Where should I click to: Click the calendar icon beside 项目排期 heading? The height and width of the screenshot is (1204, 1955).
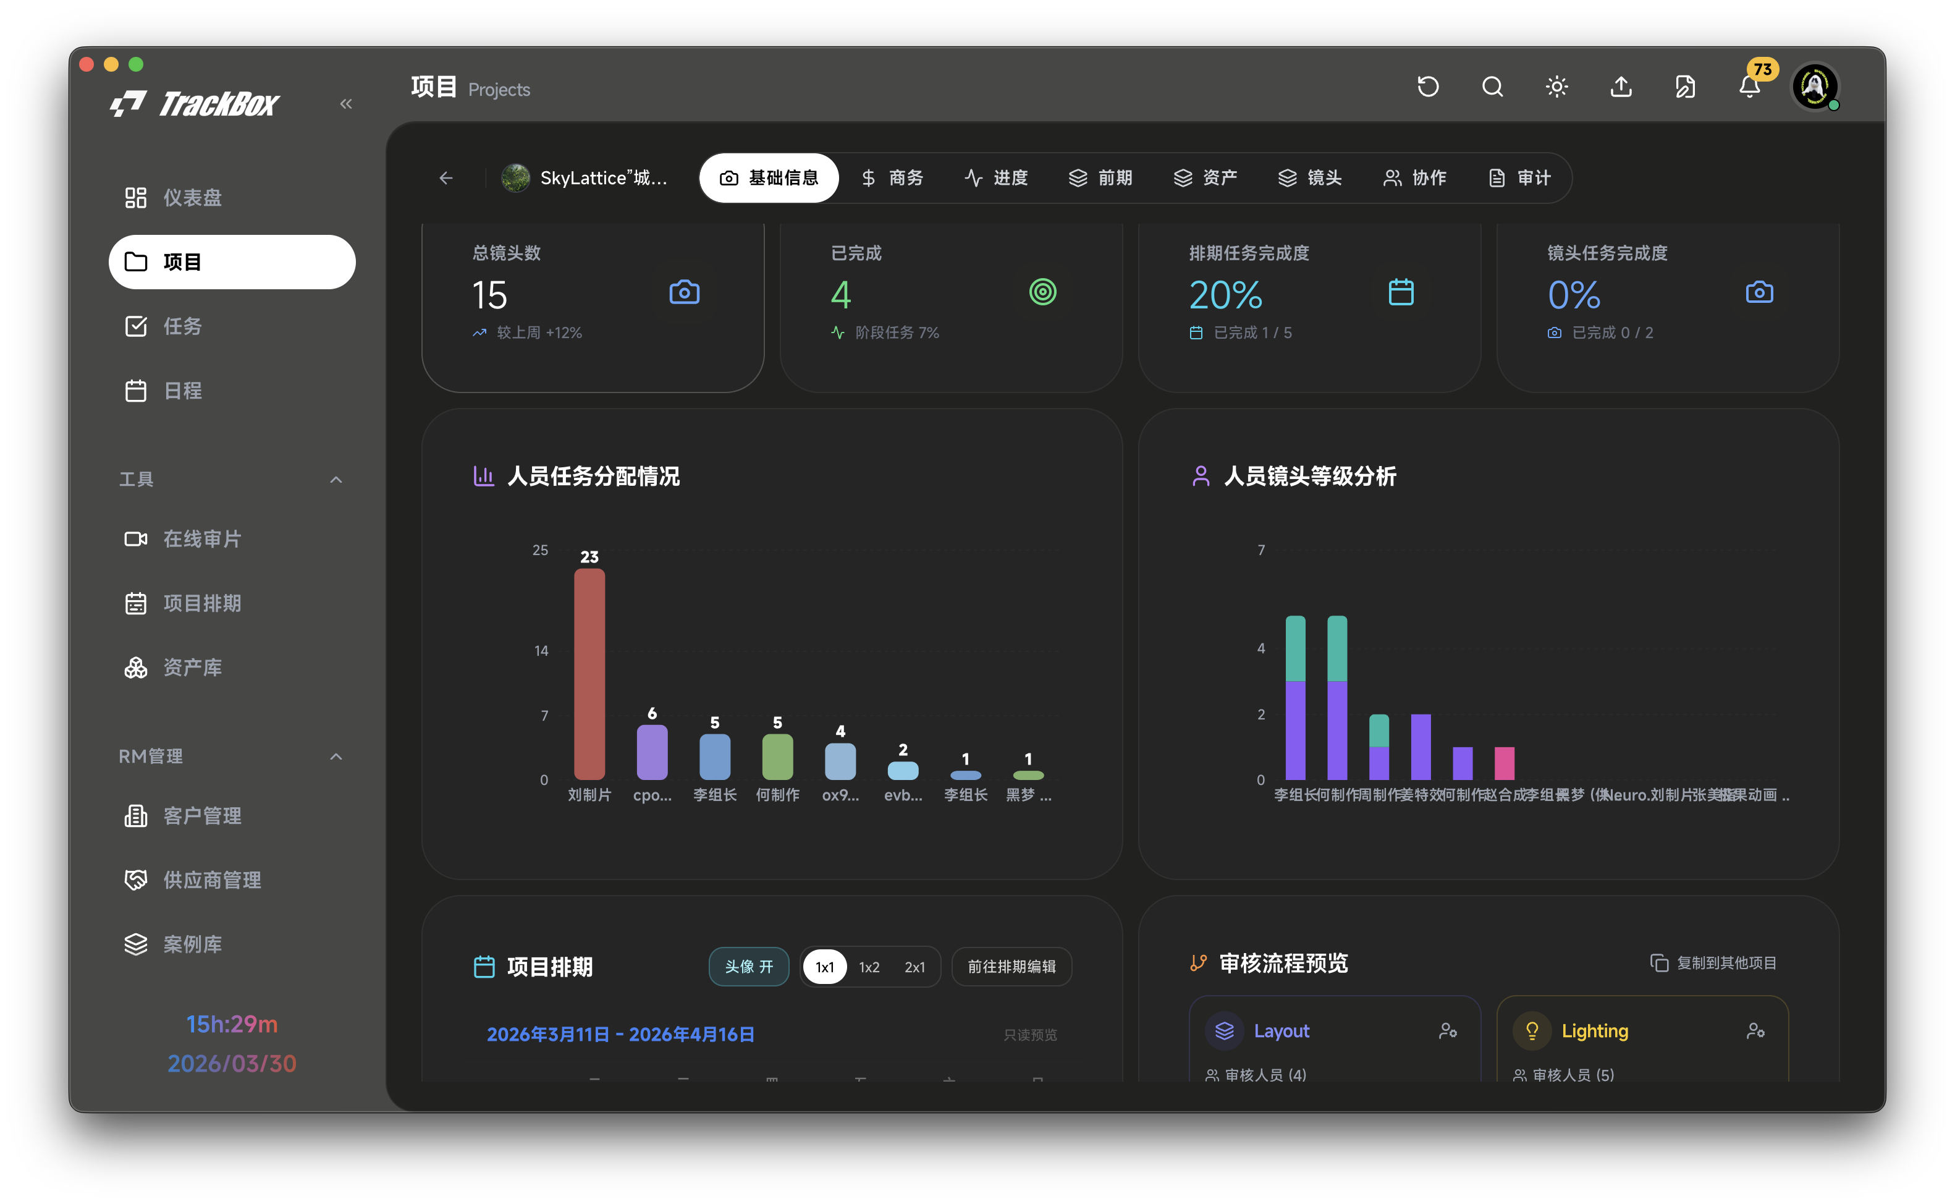click(x=484, y=967)
